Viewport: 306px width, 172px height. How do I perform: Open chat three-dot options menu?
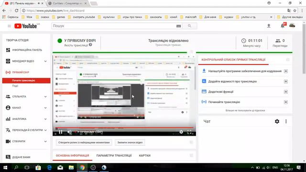click(286, 121)
